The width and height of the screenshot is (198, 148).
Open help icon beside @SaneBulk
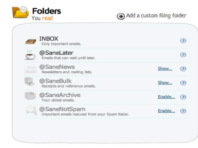click(x=183, y=83)
